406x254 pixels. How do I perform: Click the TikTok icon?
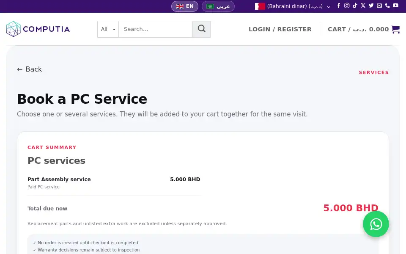tap(355, 6)
